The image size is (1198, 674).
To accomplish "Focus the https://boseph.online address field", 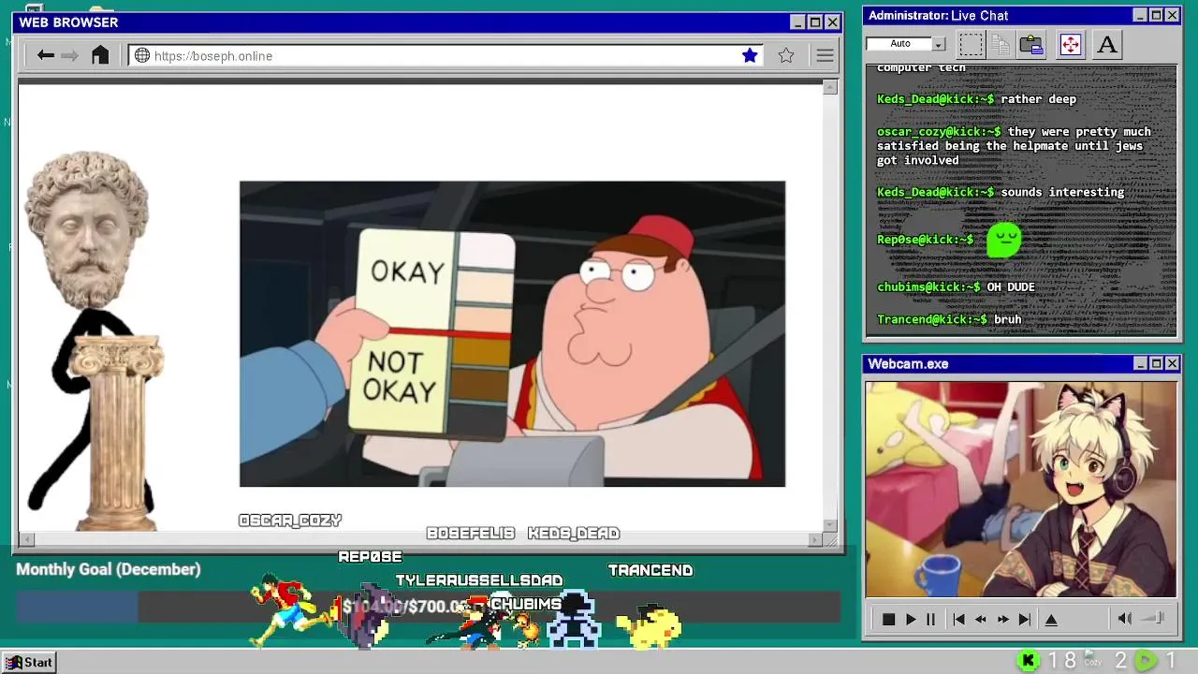I will point(445,55).
